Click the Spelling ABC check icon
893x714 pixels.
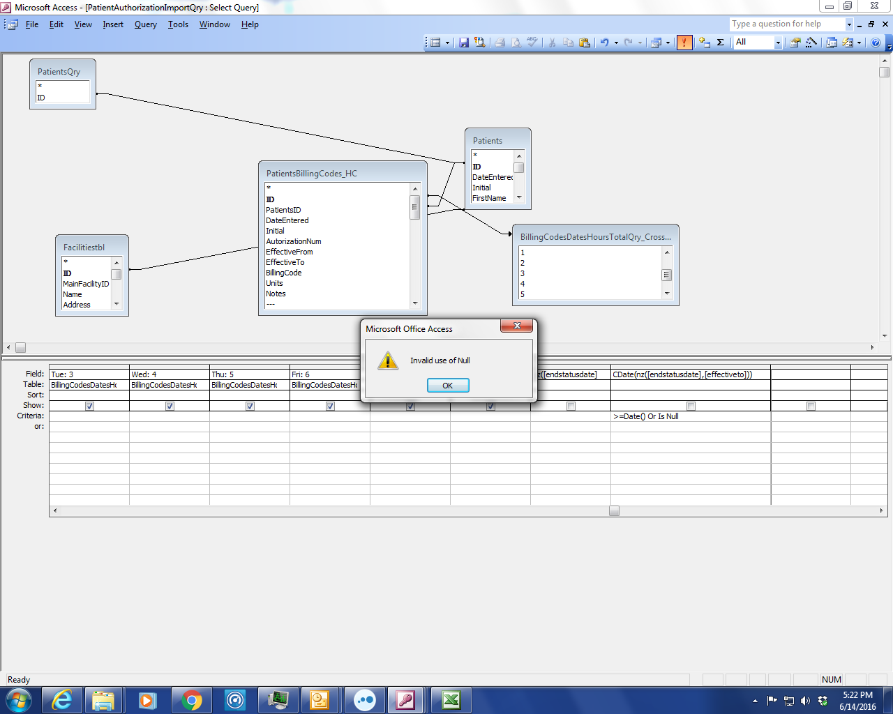[532, 43]
